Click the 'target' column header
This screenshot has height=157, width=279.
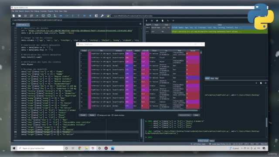(x=193, y=51)
